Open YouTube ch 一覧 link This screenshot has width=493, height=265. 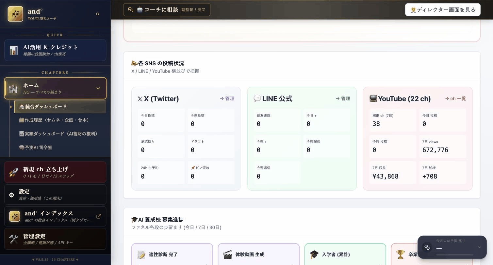[455, 99]
